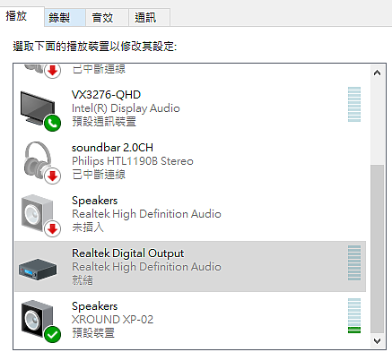
Task: Select the Realtek unplugged Speakers icon
Action: pos(38,213)
